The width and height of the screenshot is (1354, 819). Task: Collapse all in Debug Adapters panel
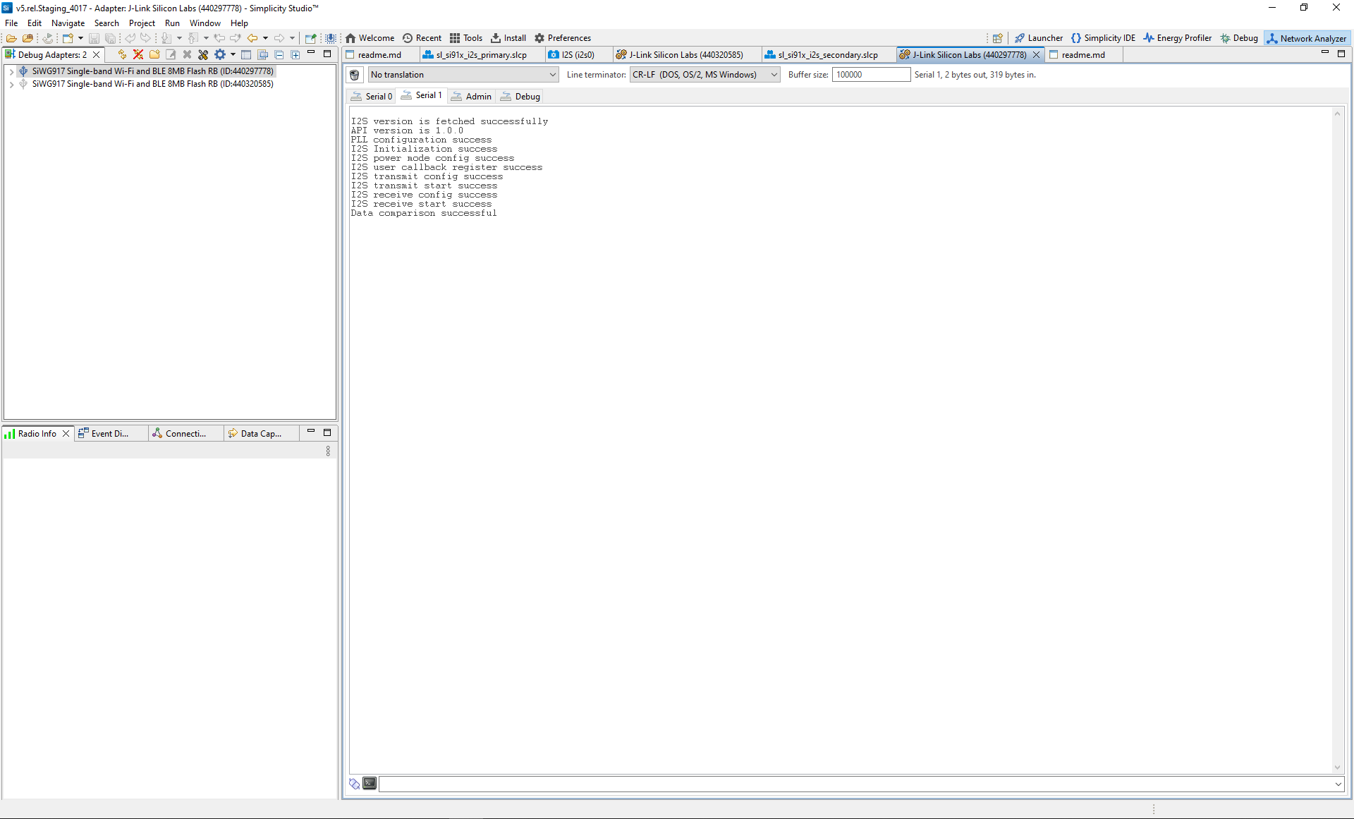(279, 54)
